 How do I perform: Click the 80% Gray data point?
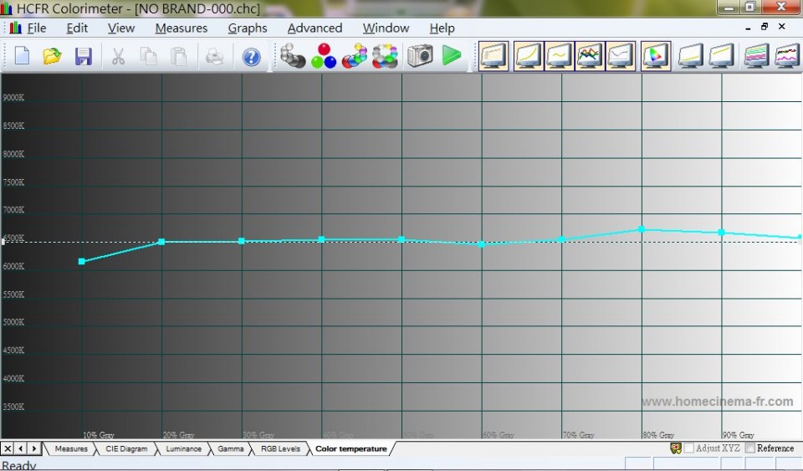pos(642,229)
